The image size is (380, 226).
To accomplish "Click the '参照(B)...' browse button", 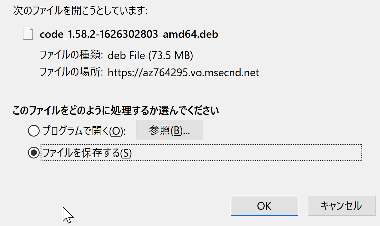I will coord(169,130).
